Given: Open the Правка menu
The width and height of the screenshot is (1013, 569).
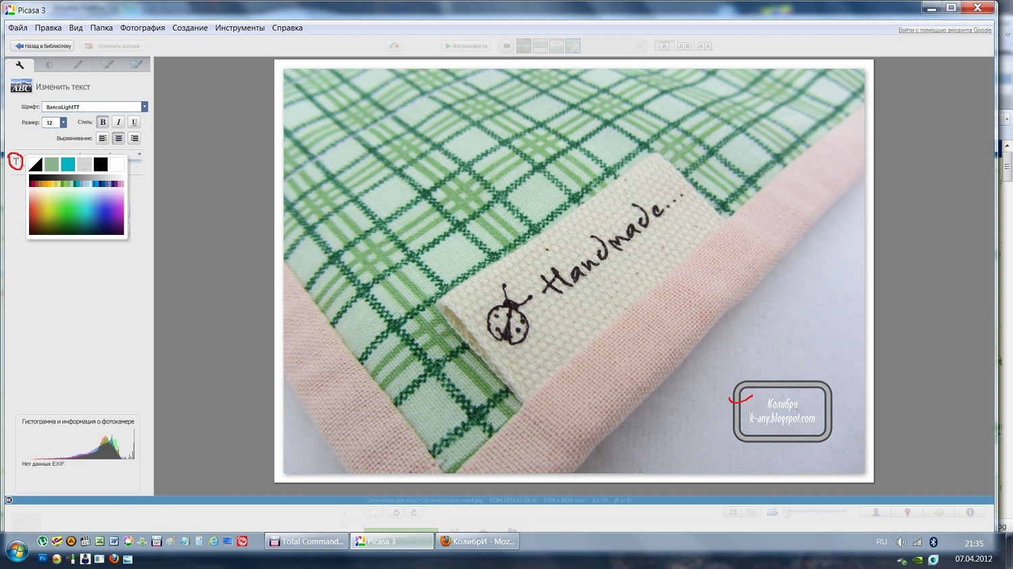Looking at the screenshot, I should point(48,28).
